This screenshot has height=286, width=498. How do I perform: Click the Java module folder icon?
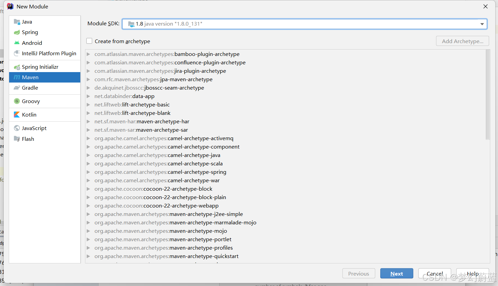coord(17,22)
